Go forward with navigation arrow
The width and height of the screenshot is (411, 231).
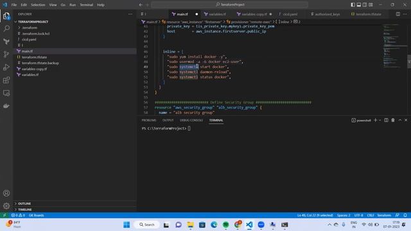[x=147, y=4]
